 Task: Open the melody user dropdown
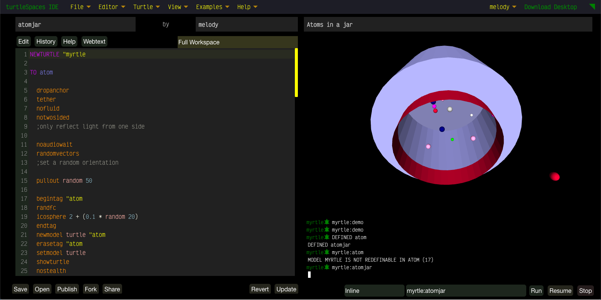[503, 7]
